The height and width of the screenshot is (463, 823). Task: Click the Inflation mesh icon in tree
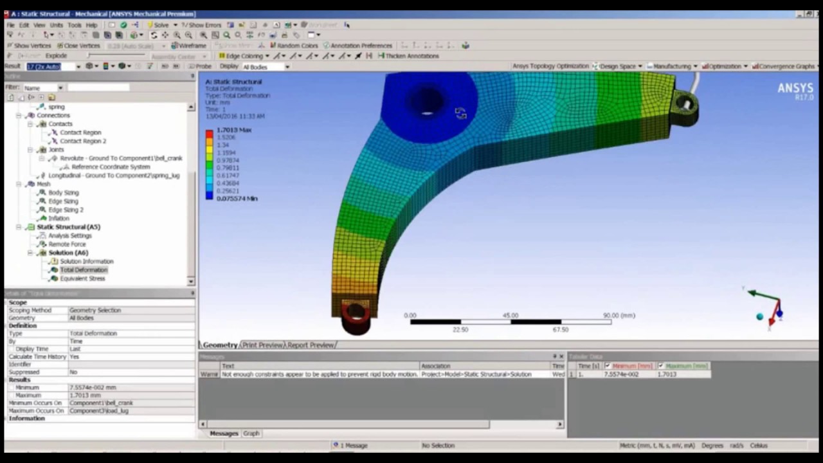[x=42, y=219]
